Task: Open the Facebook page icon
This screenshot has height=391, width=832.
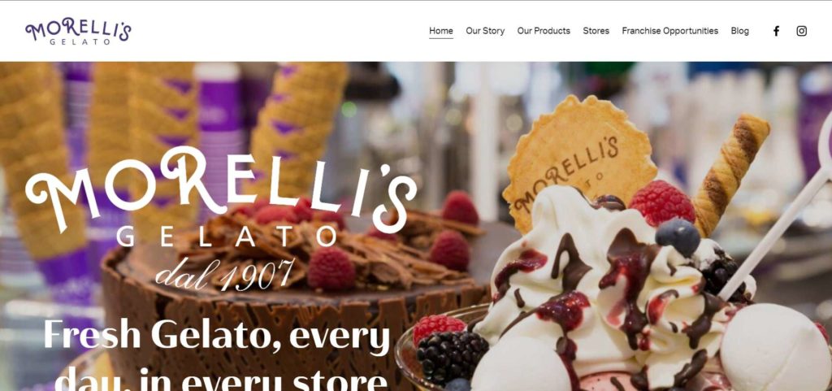Action: pos(776,31)
